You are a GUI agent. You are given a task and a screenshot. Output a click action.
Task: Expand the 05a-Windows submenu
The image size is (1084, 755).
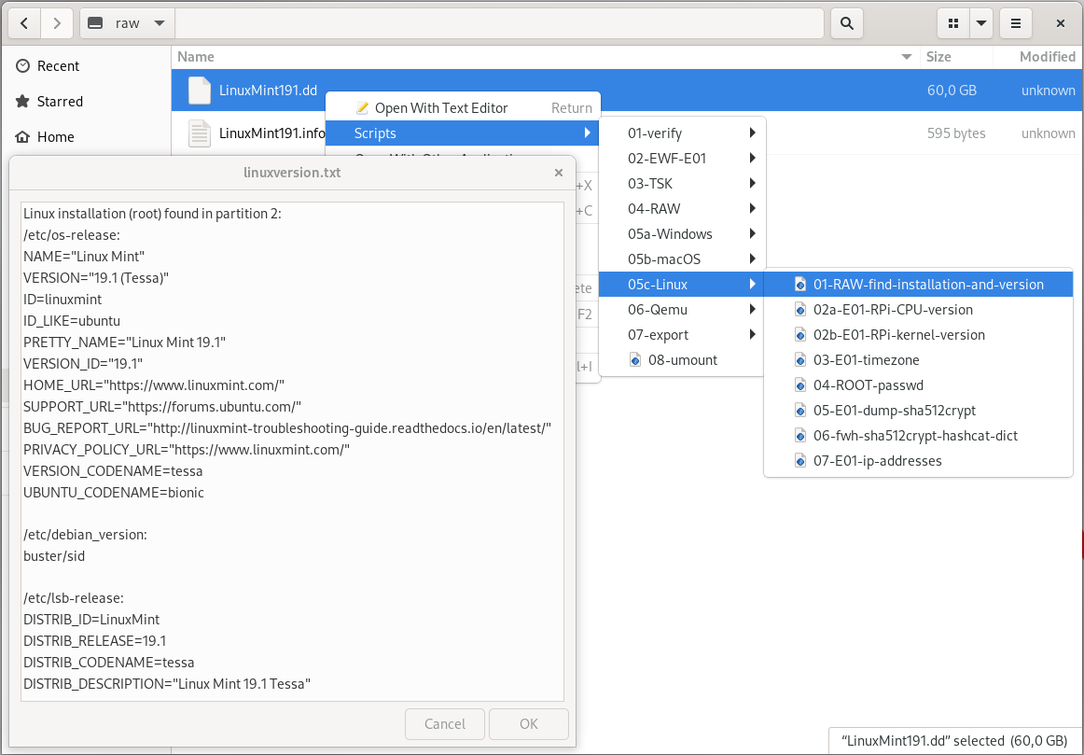[682, 233]
